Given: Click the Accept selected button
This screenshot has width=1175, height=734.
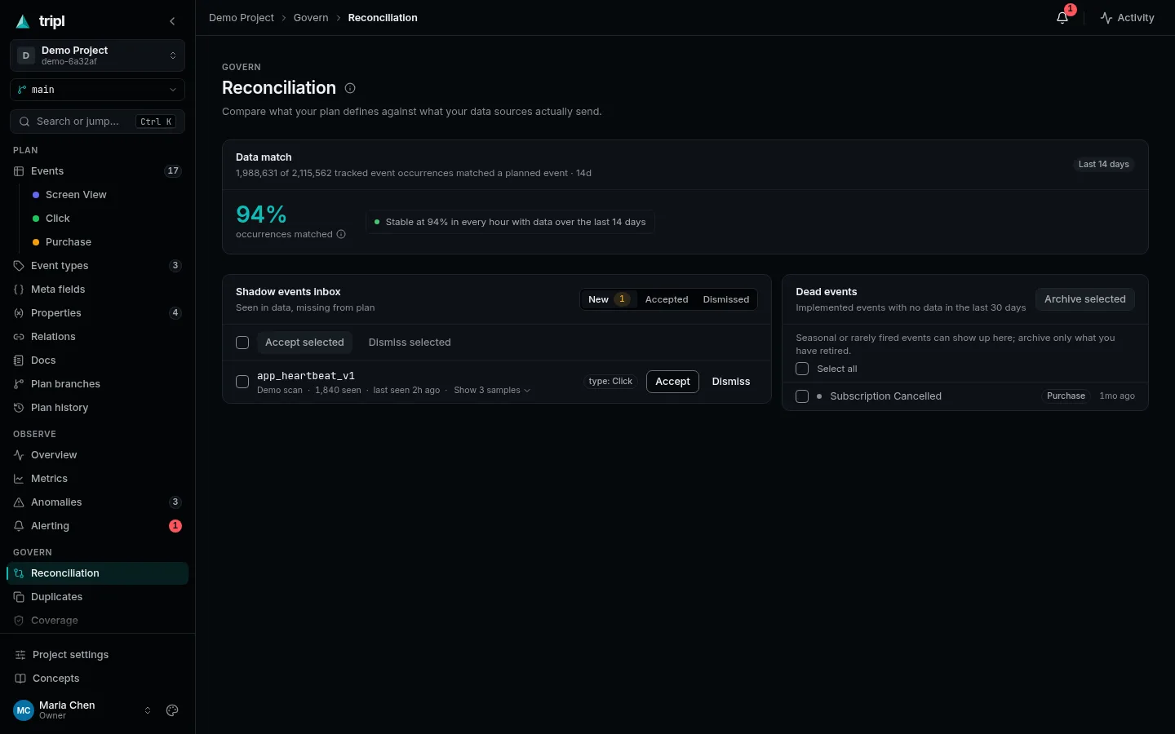Looking at the screenshot, I should click(x=304, y=343).
